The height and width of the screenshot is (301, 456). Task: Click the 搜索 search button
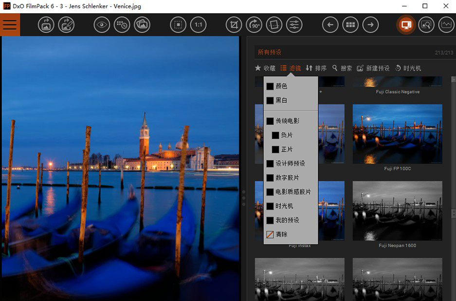coord(342,68)
